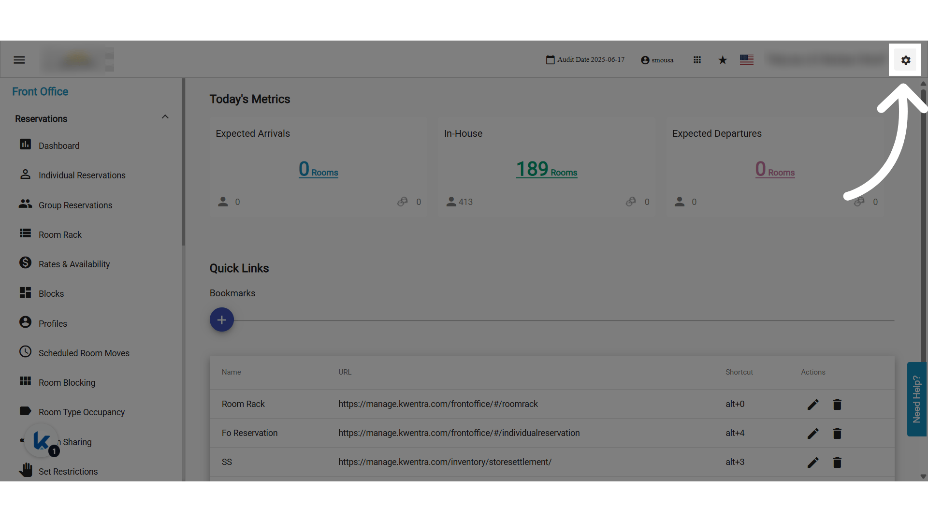Click the Rates dollar sign icon
The width and height of the screenshot is (928, 522).
tap(25, 262)
